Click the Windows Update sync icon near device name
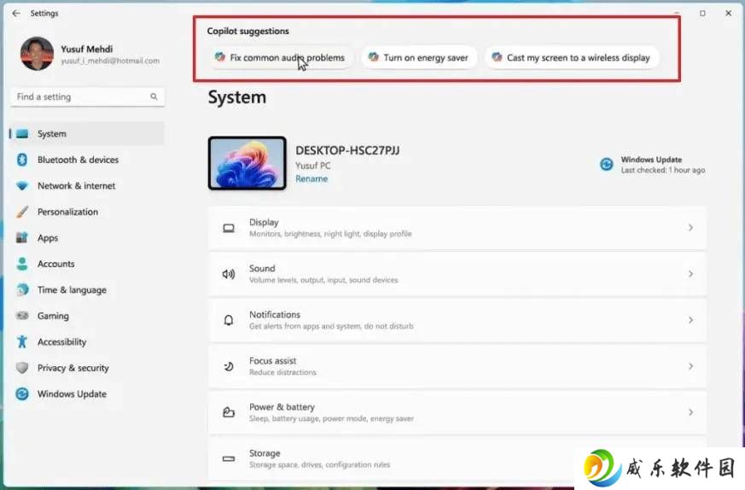 pos(606,165)
